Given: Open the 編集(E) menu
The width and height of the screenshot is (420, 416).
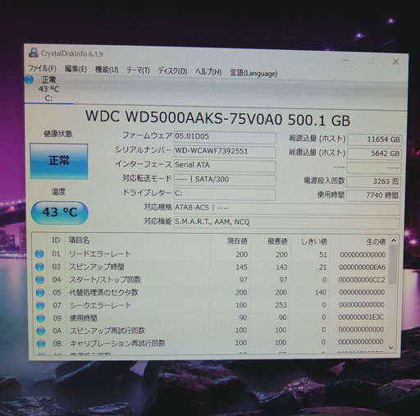Looking at the screenshot, I should [75, 69].
